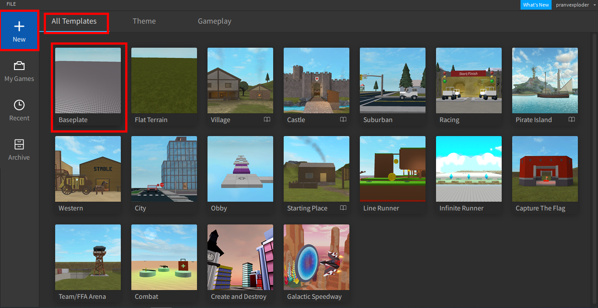598x308 pixels.
Task: Click the New plus icon in the sidebar
Action: pos(19,27)
